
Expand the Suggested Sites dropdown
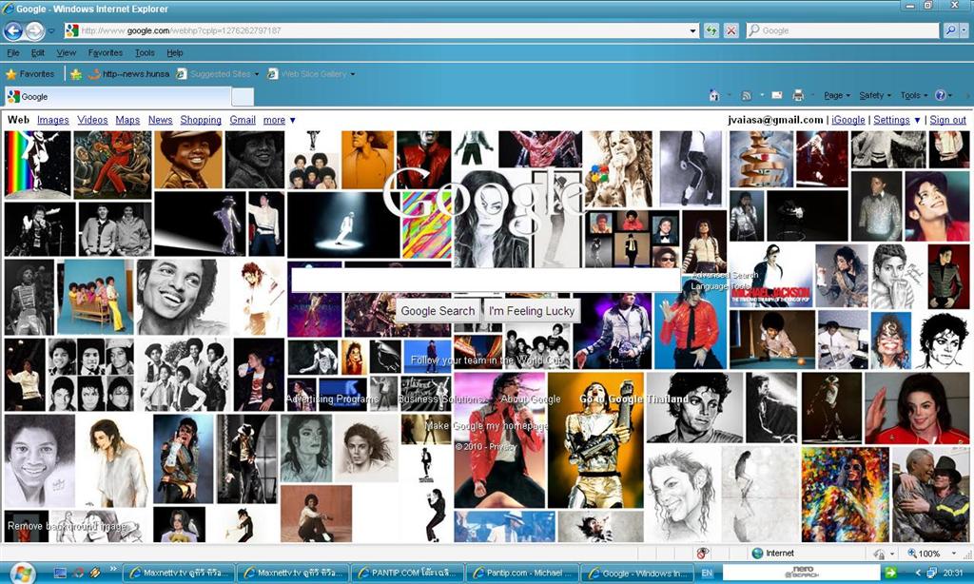click(257, 74)
